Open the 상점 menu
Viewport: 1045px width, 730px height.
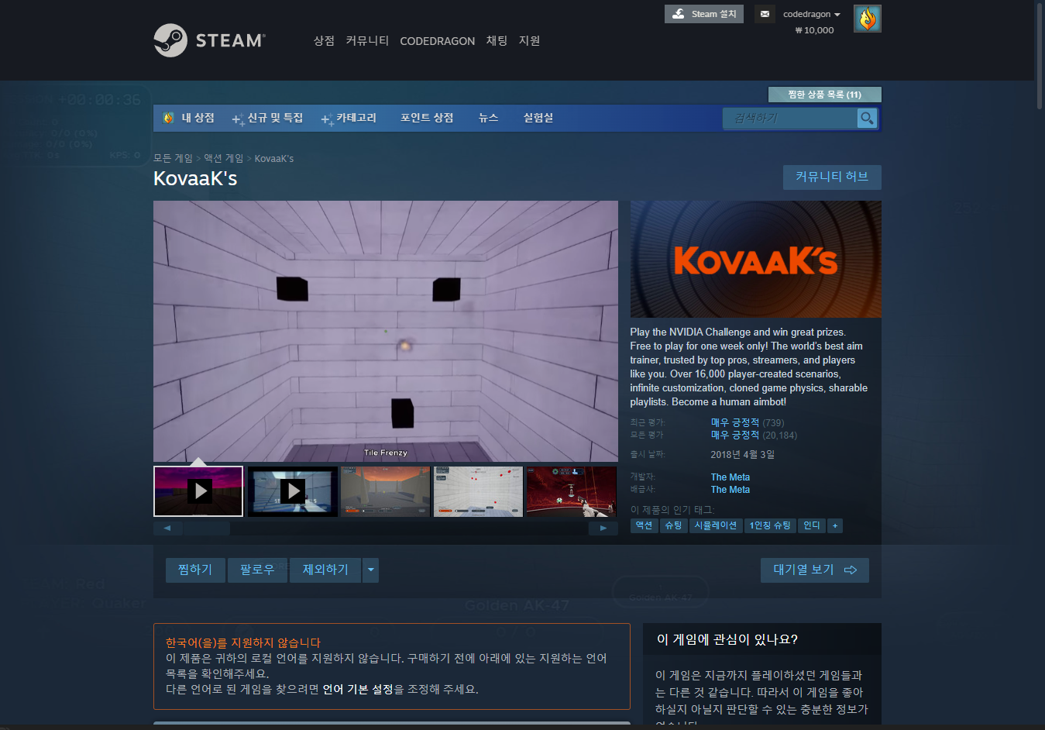tap(324, 40)
